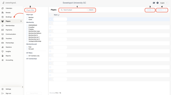Open the English language dropdown
171x95 pixels.
[x=164, y=3]
